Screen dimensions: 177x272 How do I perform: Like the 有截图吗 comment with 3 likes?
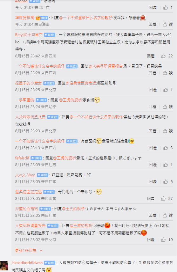166,148
